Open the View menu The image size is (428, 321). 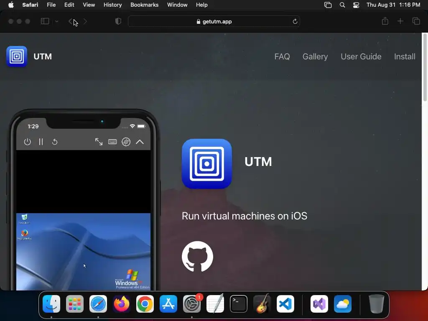[89, 5]
